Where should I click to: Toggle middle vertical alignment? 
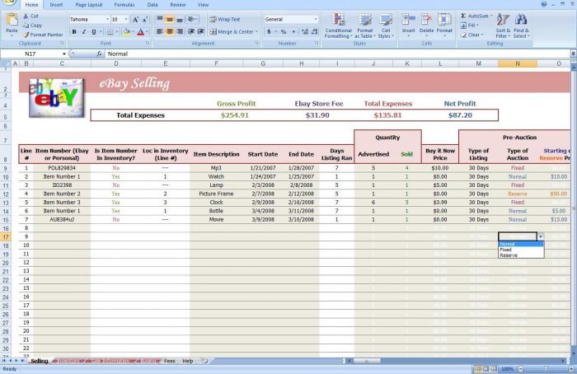tap(170, 19)
